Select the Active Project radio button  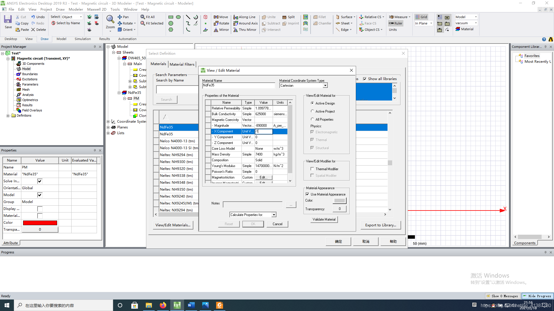point(312,111)
